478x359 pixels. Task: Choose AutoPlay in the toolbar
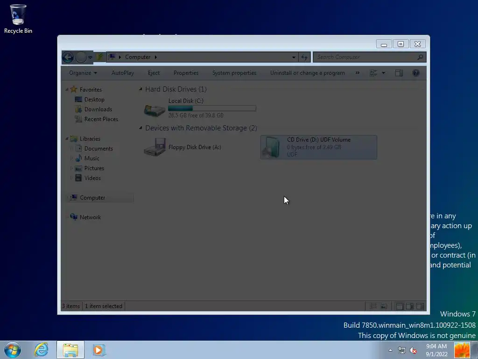[123, 73]
